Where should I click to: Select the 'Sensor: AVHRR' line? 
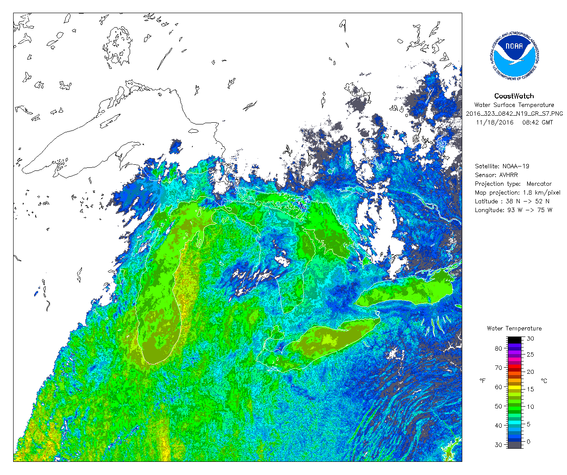pyautogui.click(x=496, y=175)
